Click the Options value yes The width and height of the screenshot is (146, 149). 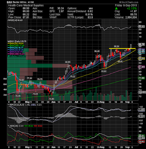pyautogui.click(x=91, y=9)
